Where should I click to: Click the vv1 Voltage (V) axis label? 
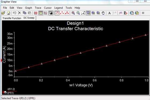pos(81,85)
